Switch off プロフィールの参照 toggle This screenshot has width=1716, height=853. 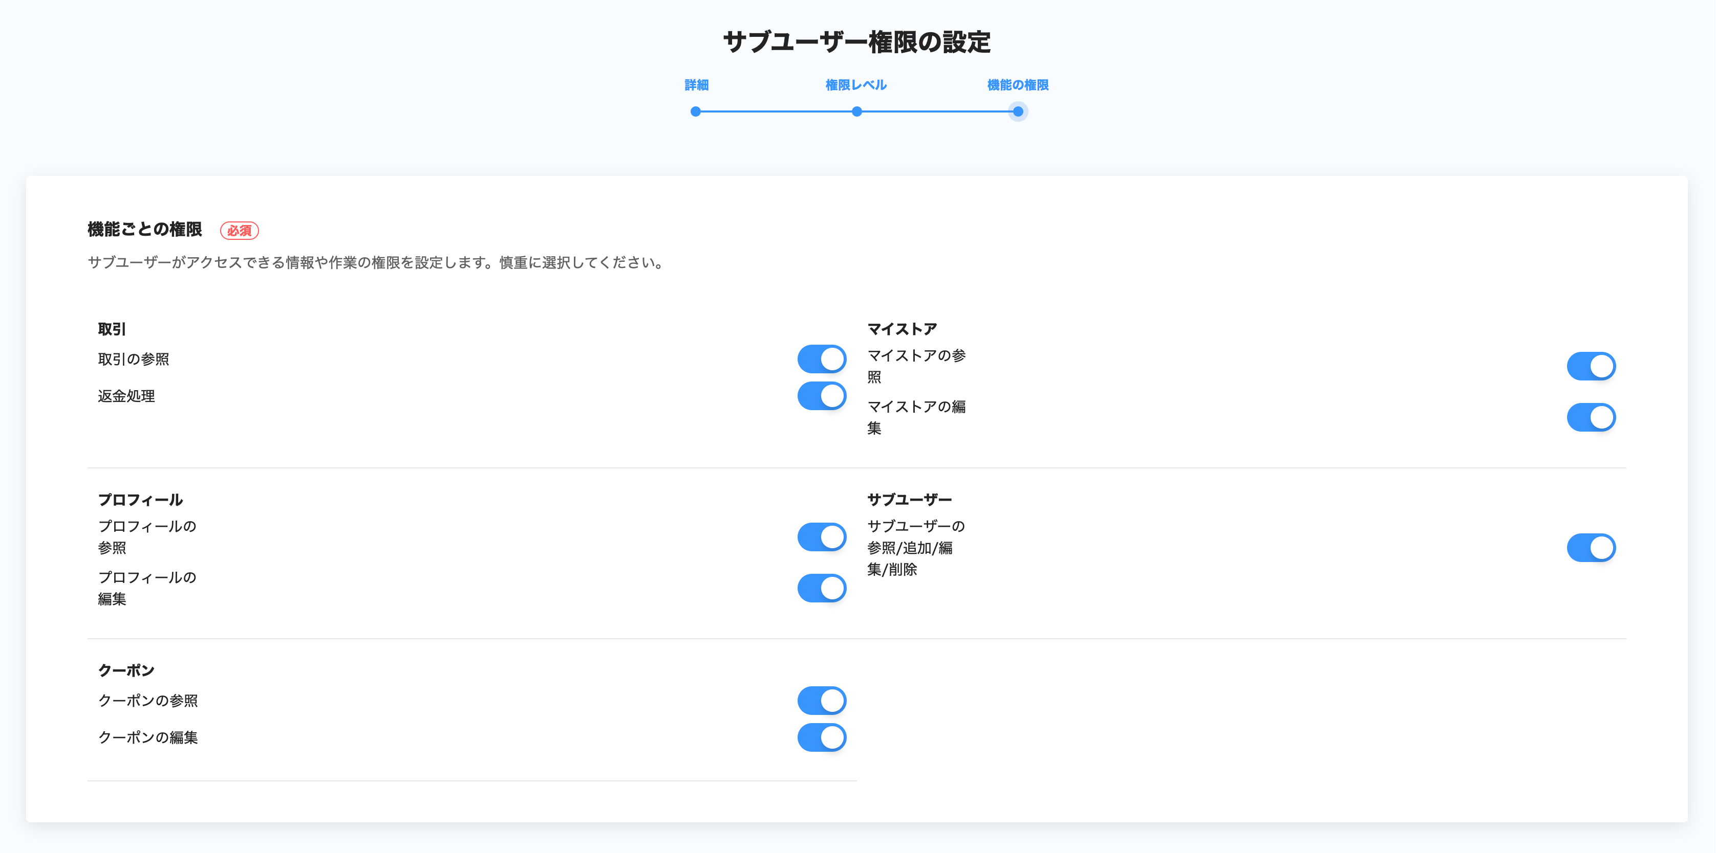(821, 537)
